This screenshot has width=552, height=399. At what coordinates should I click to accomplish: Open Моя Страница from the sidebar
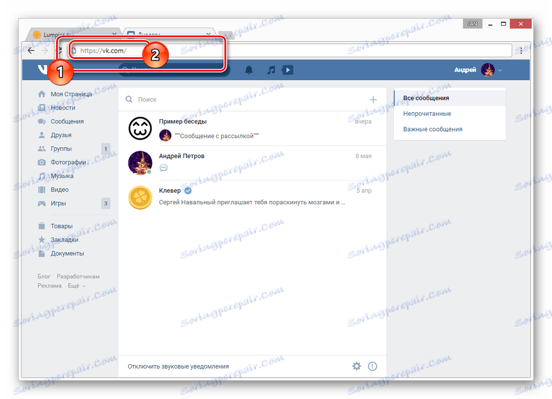click(x=71, y=94)
